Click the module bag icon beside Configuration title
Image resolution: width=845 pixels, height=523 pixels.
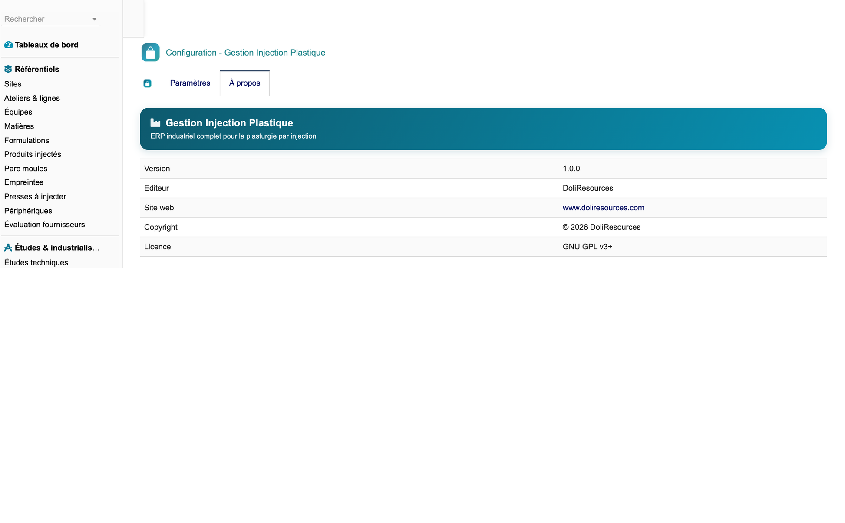(150, 53)
